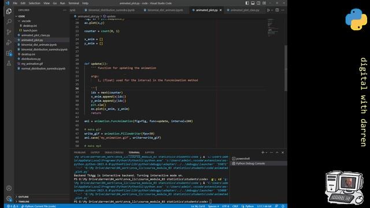Open the Source Control view
Image resolution: width=370 pixels, height=208 pixels.
coord(9,32)
